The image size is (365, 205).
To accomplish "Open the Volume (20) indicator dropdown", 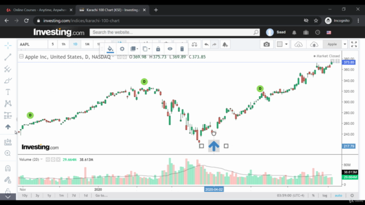I will coord(42,159).
